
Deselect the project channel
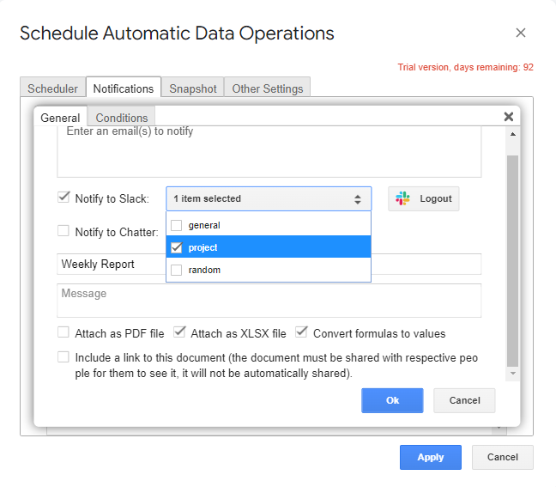(177, 247)
